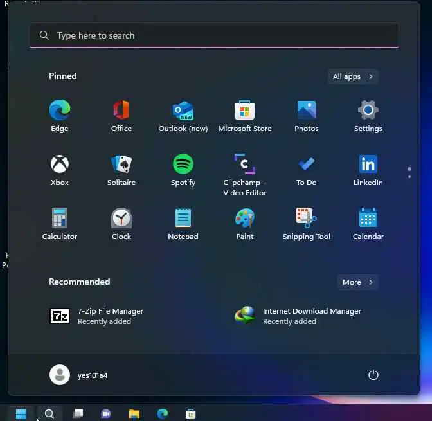Open the Snipping Tool
The width and height of the screenshot is (432, 421).
point(307,224)
